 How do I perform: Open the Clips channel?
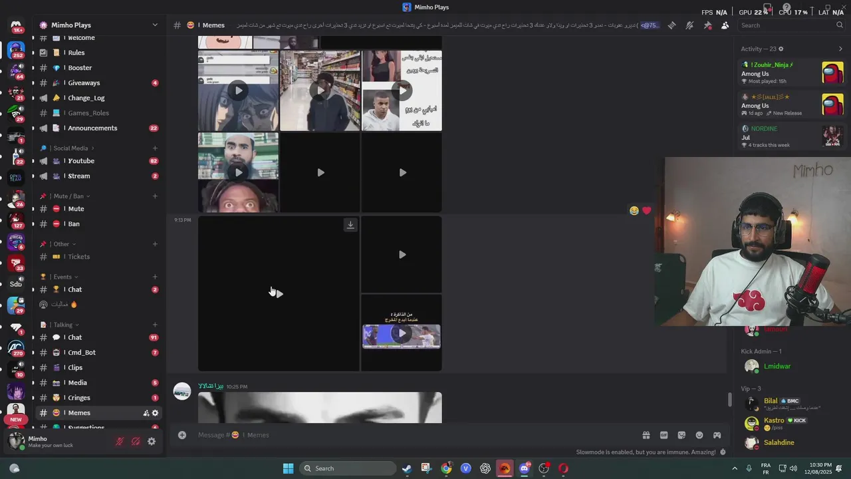98,368
